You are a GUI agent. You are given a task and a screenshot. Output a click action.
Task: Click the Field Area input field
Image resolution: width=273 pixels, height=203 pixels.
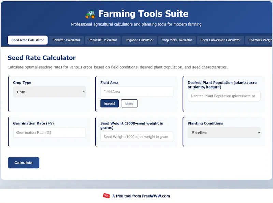click(x=137, y=92)
